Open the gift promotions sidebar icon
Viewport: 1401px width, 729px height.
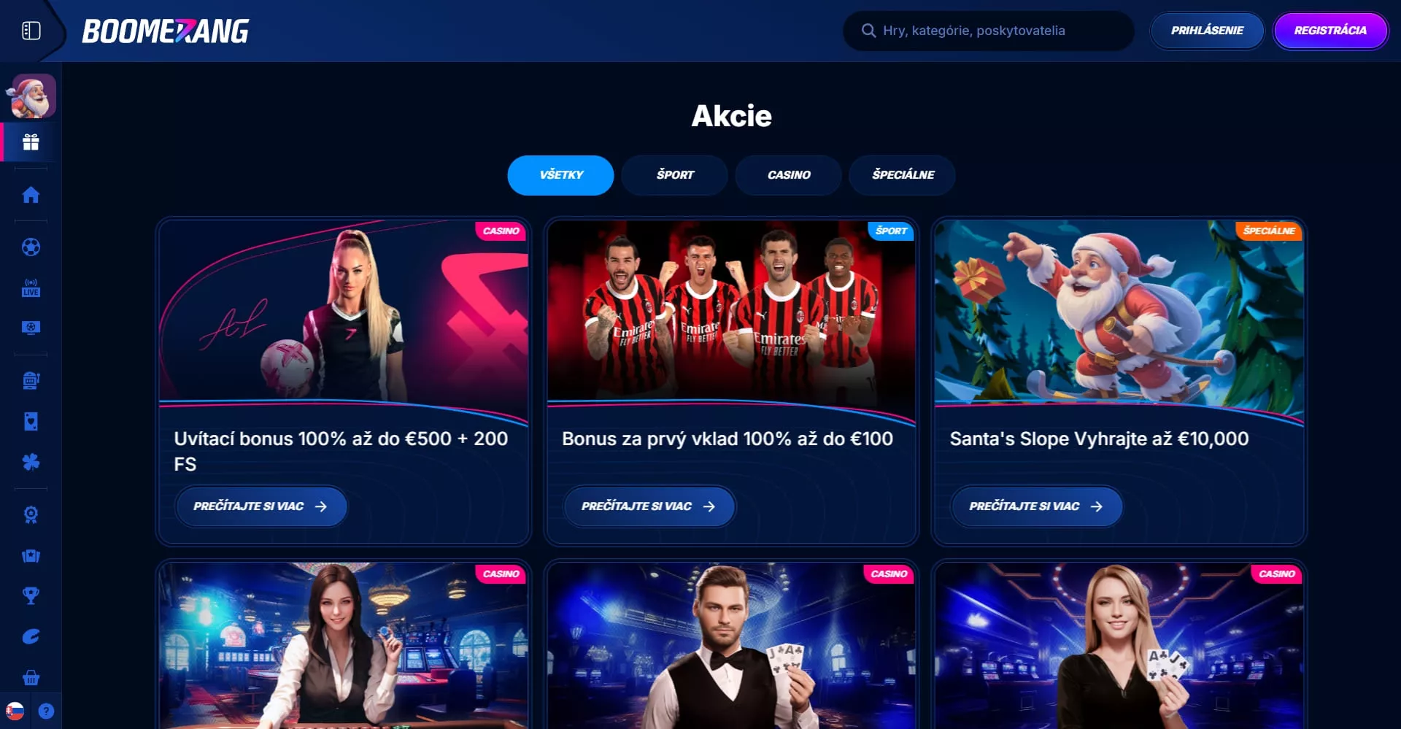point(31,142)
